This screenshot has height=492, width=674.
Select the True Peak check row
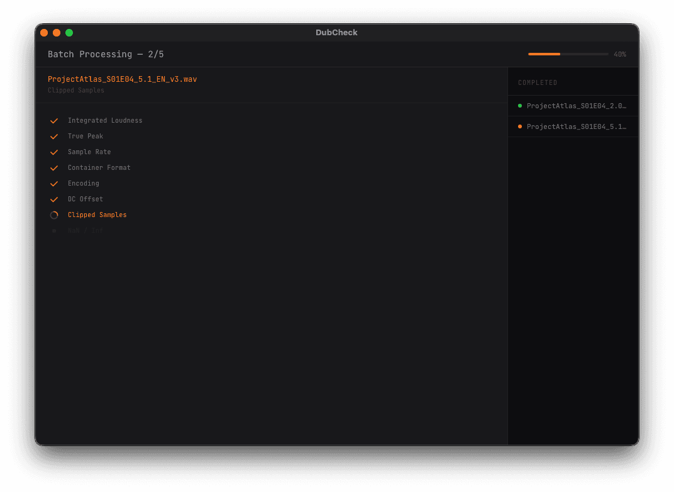click(272, 137)
